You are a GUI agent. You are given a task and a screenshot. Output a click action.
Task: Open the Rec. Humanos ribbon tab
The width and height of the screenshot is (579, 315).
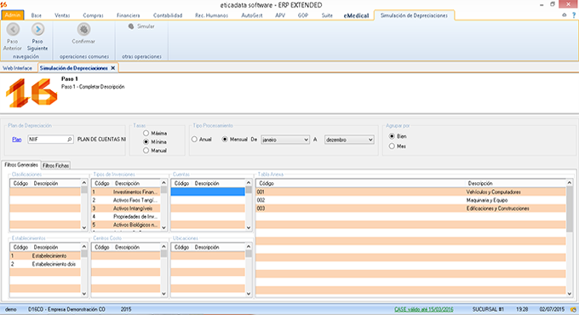[211, 15]
